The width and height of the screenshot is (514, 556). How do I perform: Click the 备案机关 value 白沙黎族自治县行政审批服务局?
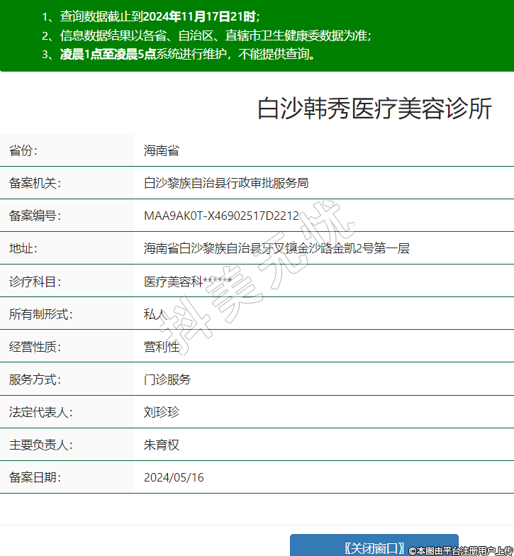point(226,183)
